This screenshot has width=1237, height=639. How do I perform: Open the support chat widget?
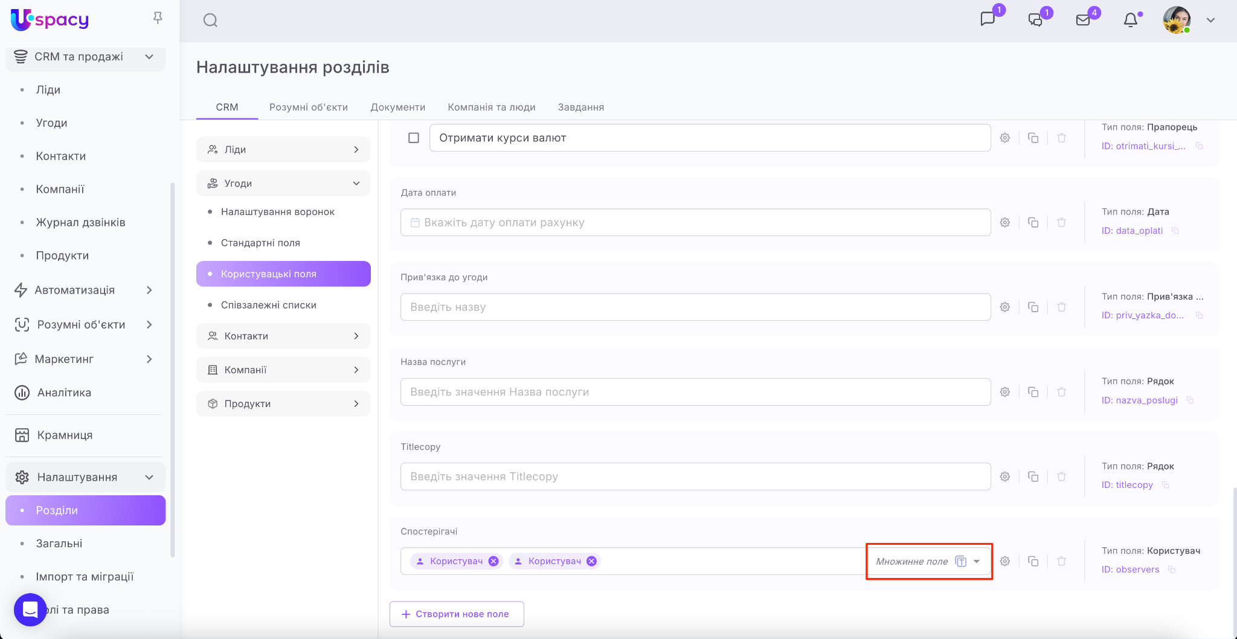(x=30, y=610)
